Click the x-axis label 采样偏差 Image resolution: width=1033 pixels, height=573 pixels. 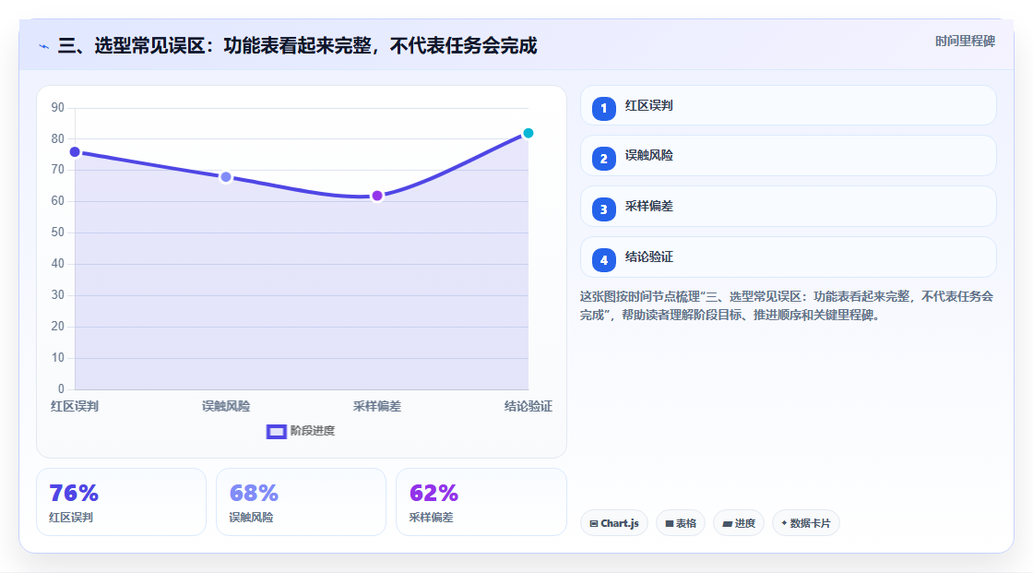point(377,407)
